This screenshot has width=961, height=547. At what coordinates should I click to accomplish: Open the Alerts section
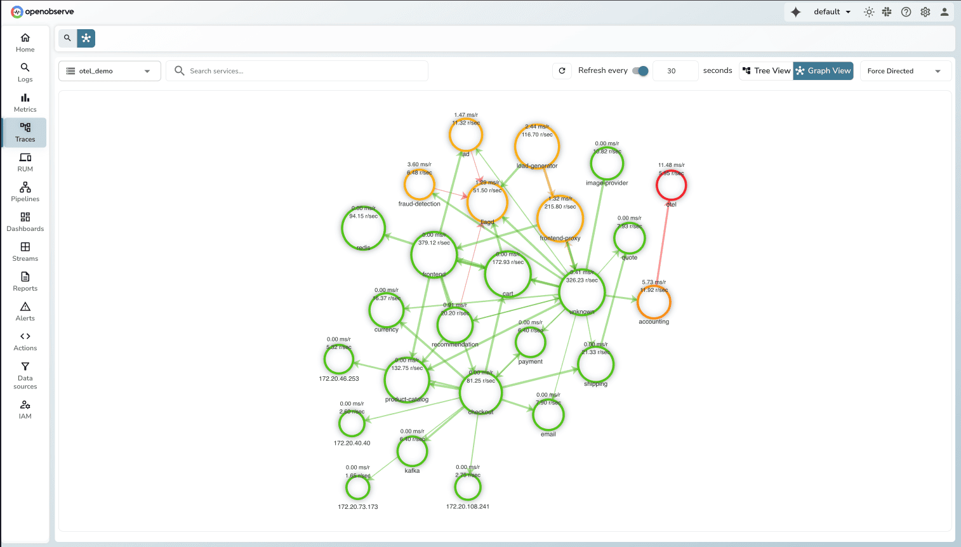point(25,311)
